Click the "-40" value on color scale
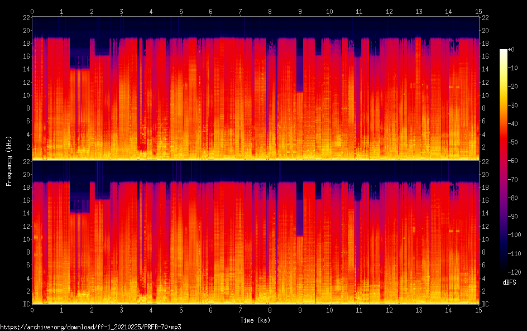This screenshot has width=527, height=331. click(x=512, y=124)
